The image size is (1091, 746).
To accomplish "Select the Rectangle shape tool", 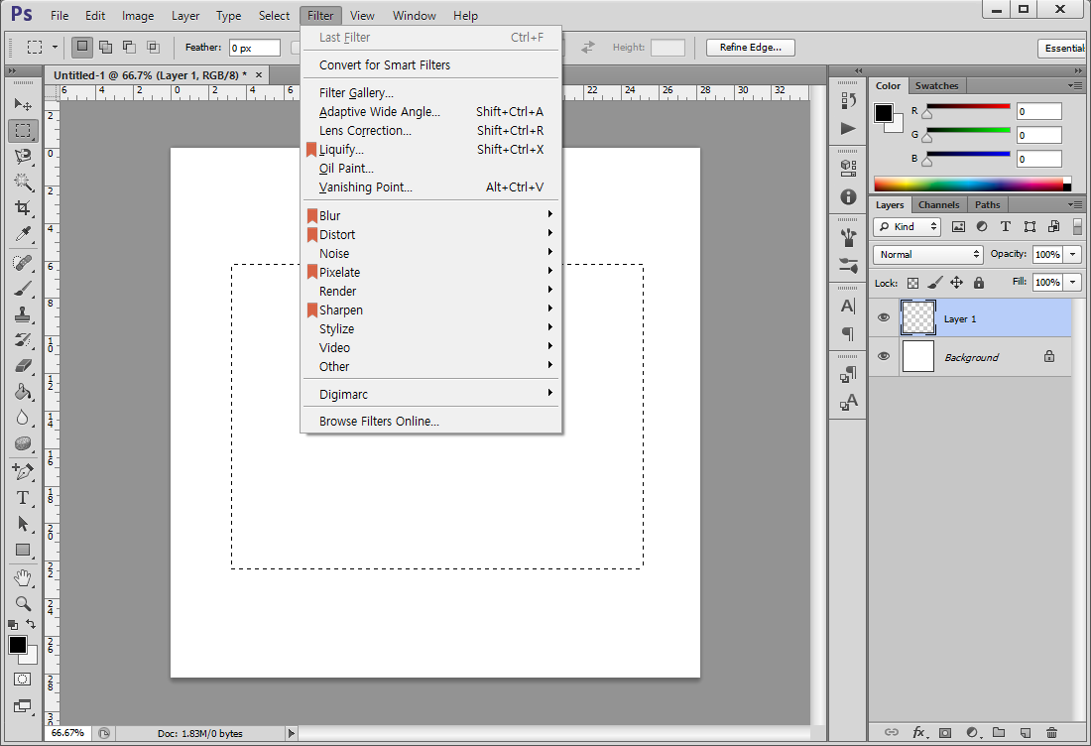I will tap(23, 550).
